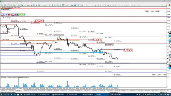Open the Profiles toolbar icon
The image size is (171, 96).
click(5, 5)
